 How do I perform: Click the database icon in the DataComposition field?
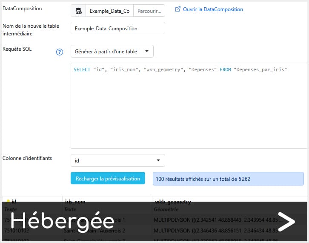pos(78,11)
